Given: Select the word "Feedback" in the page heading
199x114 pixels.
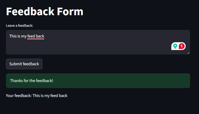Looking at the screenshot, I should coord(30,12).
